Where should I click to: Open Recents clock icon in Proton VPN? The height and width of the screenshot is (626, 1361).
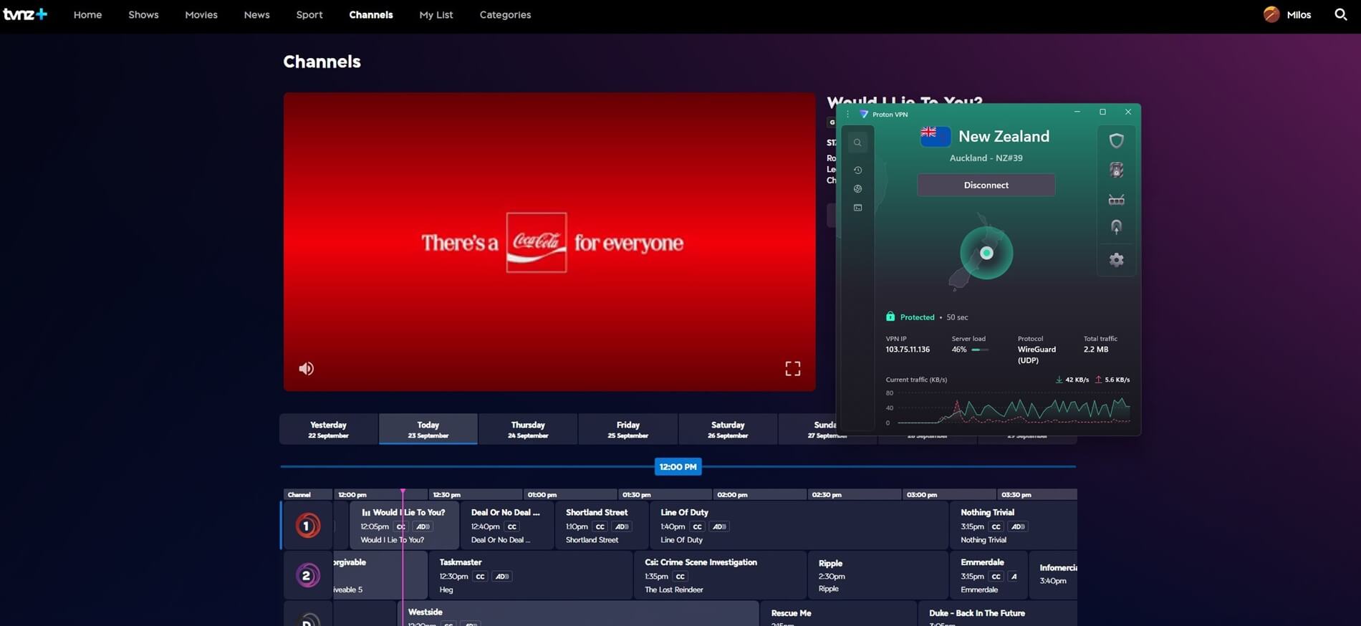[x=857, y=170]
